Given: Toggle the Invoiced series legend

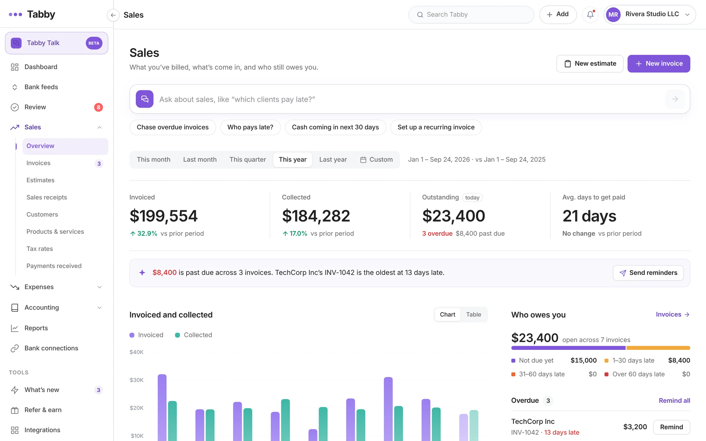Looking at the screenshot, I should point(146,335).
